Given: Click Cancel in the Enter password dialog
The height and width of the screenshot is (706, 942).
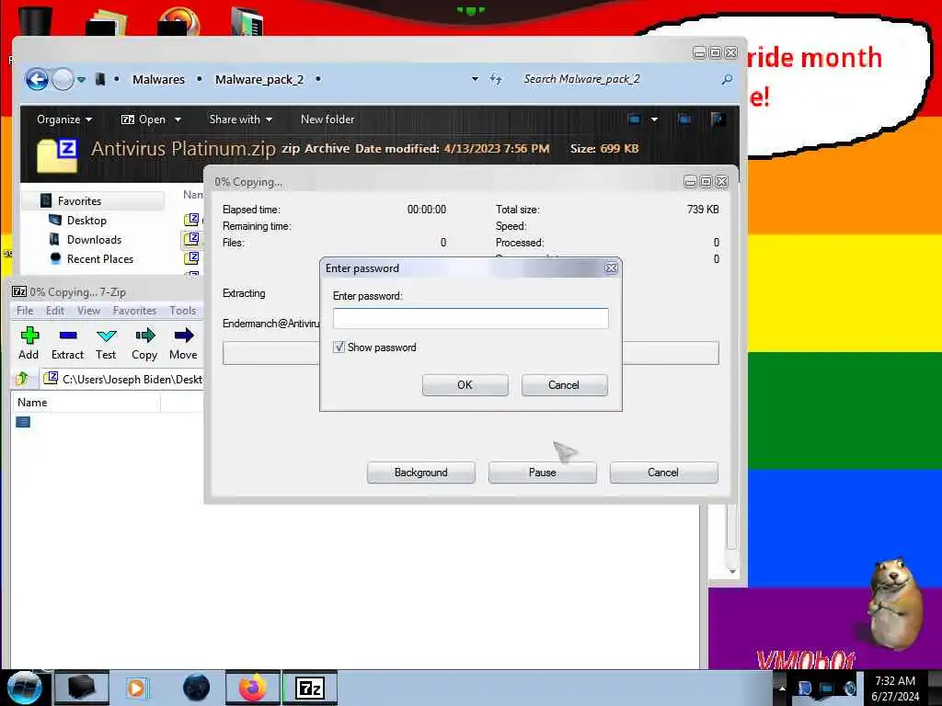Looking at the screenshot, I should coord(564,385).
